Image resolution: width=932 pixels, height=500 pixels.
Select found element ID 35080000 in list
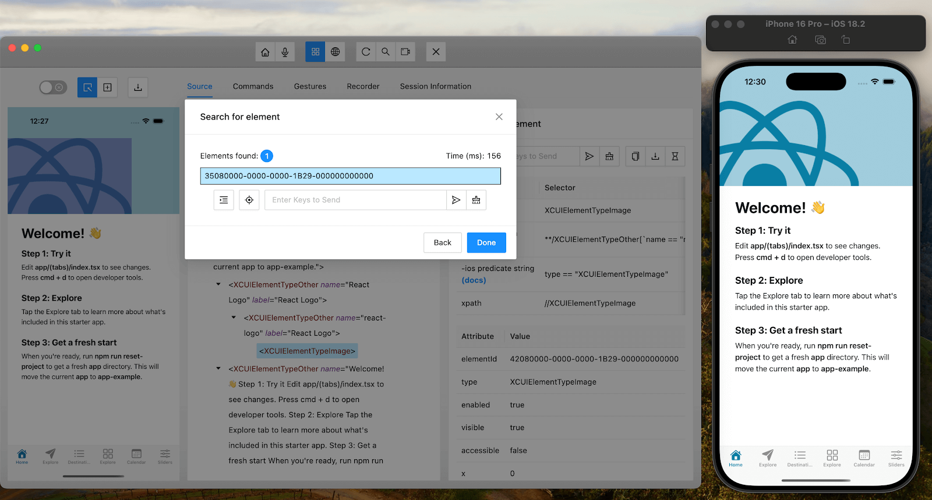pos(351,176)
